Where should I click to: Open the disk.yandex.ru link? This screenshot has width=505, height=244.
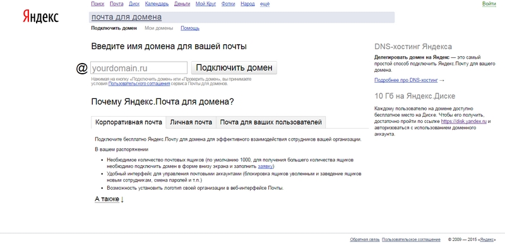click(x=464, y=122)
